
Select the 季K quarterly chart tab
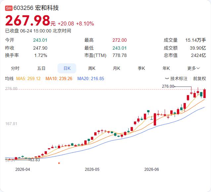[141, 68]
